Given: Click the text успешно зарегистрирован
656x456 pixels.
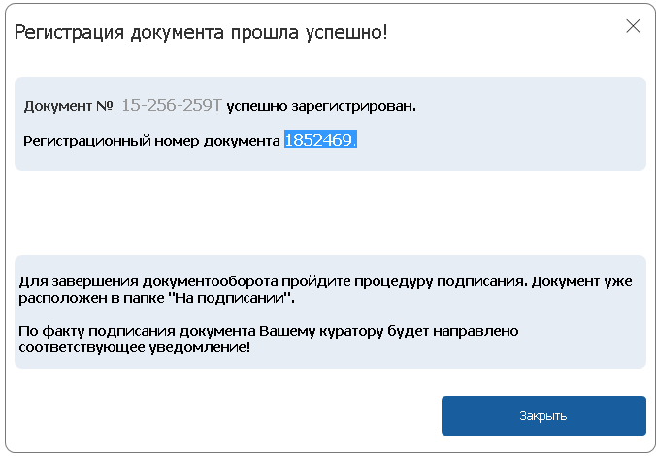Looking at the screenshot, I should pos(321,107).
